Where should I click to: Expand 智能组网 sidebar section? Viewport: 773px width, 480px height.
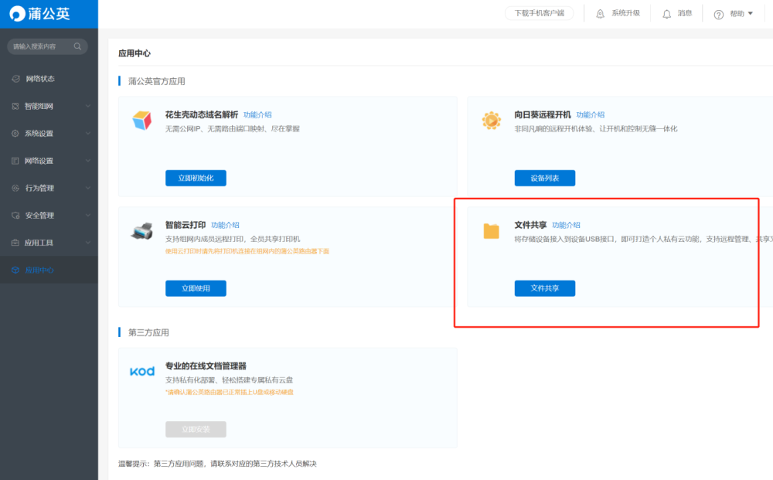(49, 106)
